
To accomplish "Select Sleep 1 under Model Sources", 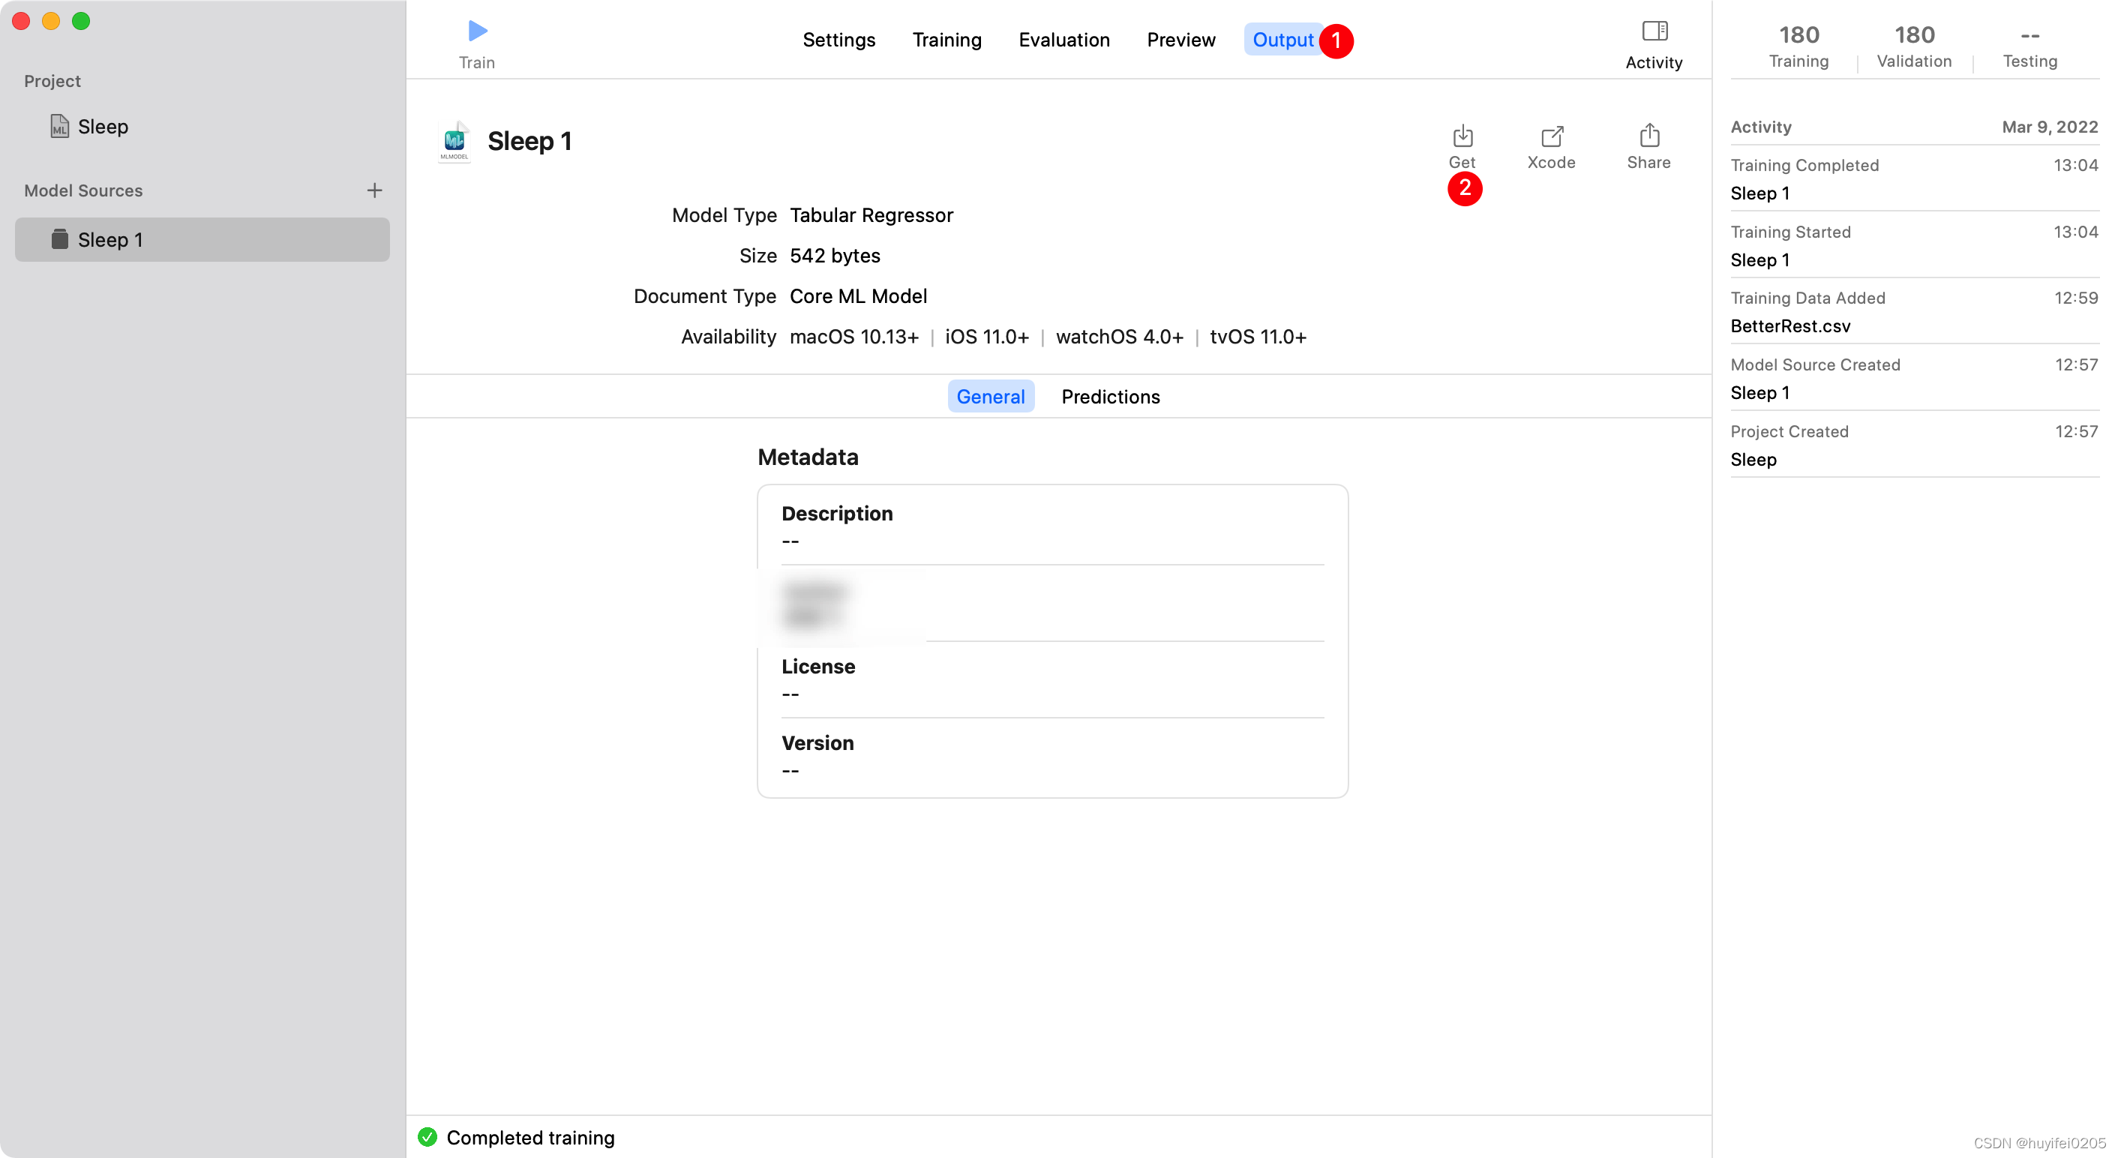I will (202, 239).
